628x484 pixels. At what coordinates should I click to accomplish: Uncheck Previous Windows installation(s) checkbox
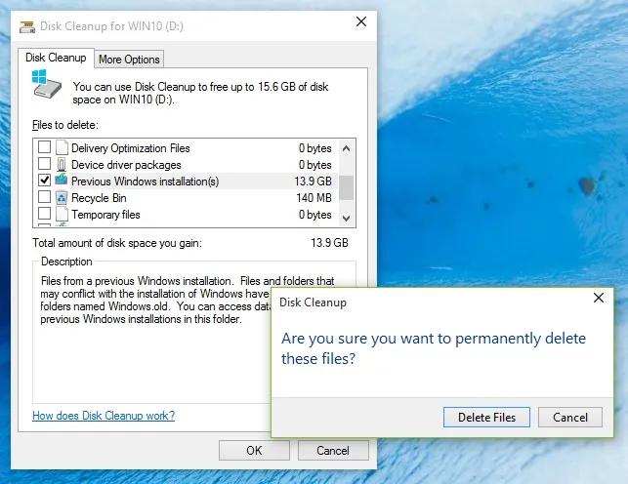point(44,180)
